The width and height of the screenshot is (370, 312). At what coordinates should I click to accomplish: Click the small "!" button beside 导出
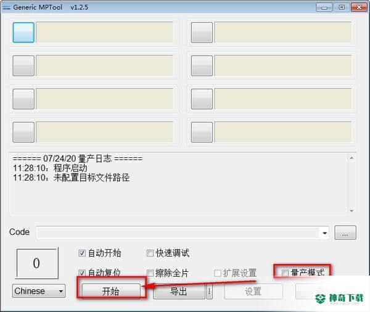pyautogui.click(x=209, y=291)
